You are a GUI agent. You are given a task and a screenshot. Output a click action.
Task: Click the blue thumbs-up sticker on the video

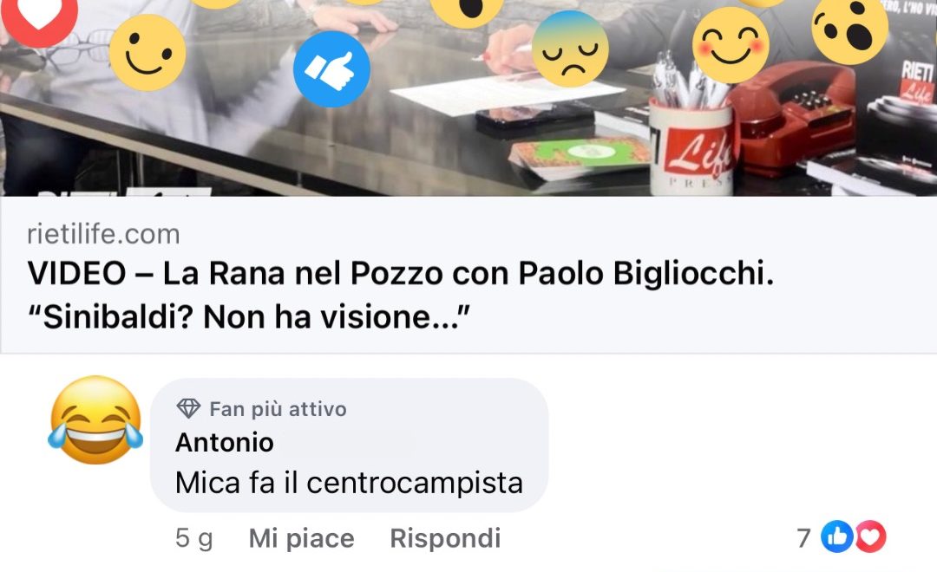click(331, 69)
